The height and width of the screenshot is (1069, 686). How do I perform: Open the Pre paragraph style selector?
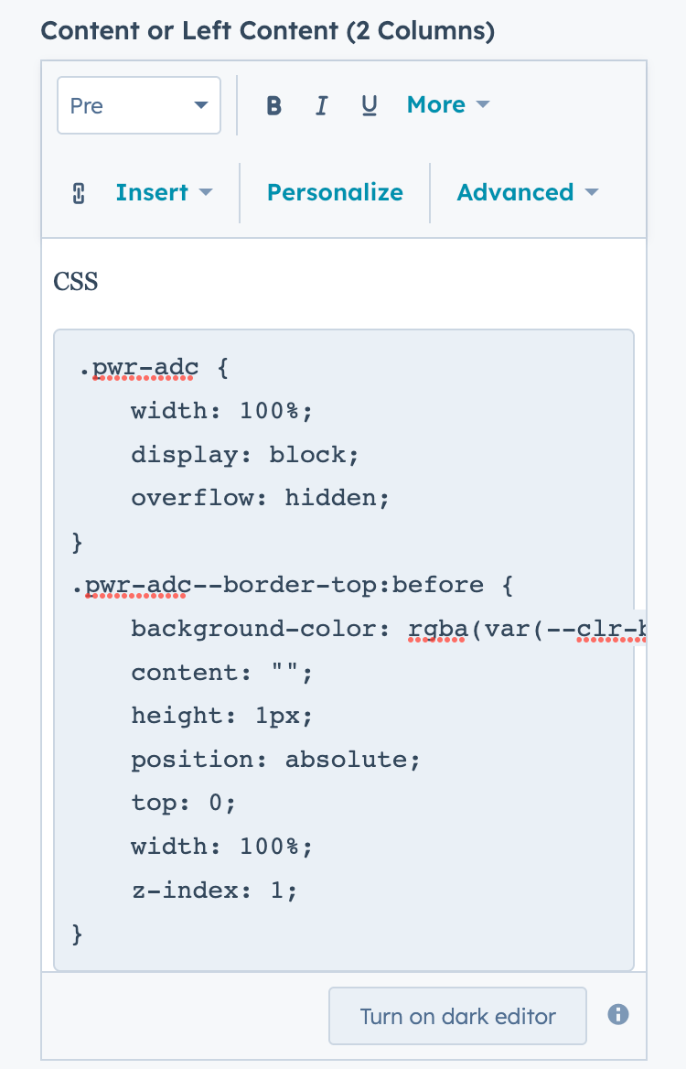(139, 104)
